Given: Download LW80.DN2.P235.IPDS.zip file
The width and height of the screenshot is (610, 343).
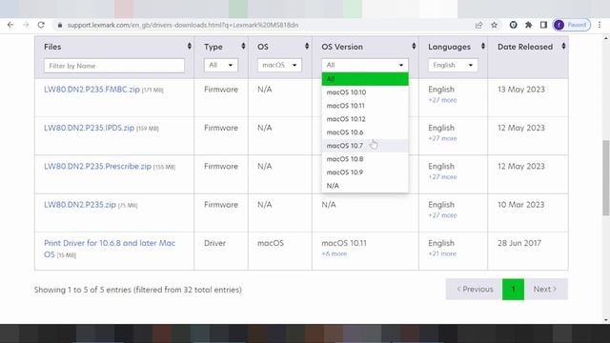Looking at the screenshot, I should [x=89, y=128].
